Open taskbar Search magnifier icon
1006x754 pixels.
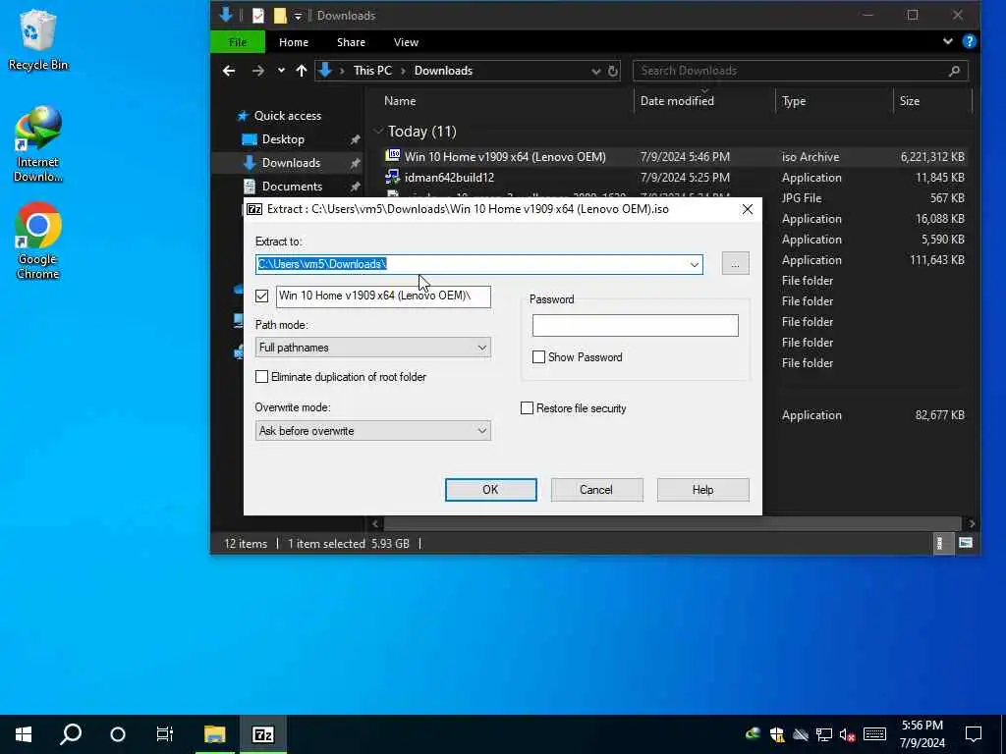click(71, 734)
